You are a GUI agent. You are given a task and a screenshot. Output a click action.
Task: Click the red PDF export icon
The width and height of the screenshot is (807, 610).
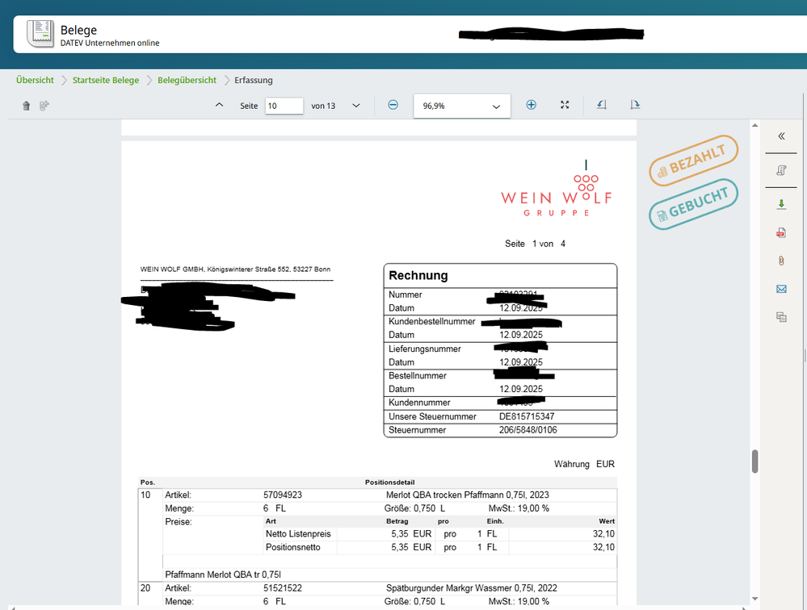coord(781,233)
